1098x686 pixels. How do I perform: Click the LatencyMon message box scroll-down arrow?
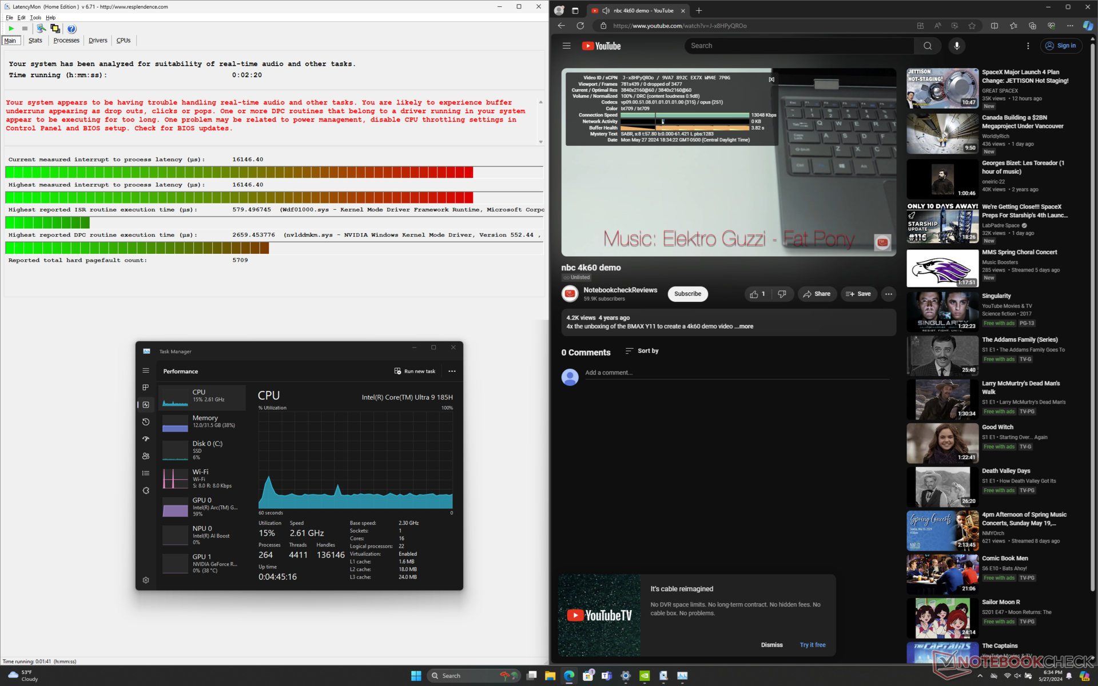coord(540,142)
